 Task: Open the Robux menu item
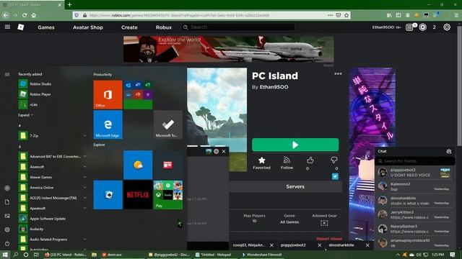(x=164, y=27)
